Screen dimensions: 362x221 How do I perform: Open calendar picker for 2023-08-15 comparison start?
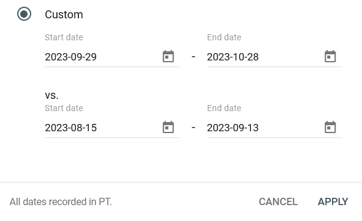tap(168, 128)
